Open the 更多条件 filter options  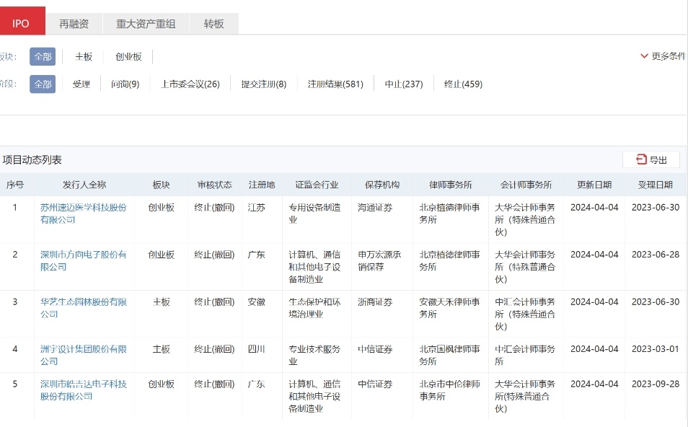click(x=666, y=55)
